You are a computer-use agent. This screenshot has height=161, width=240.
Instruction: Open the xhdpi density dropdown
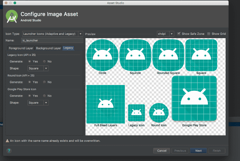coord(165,34)
